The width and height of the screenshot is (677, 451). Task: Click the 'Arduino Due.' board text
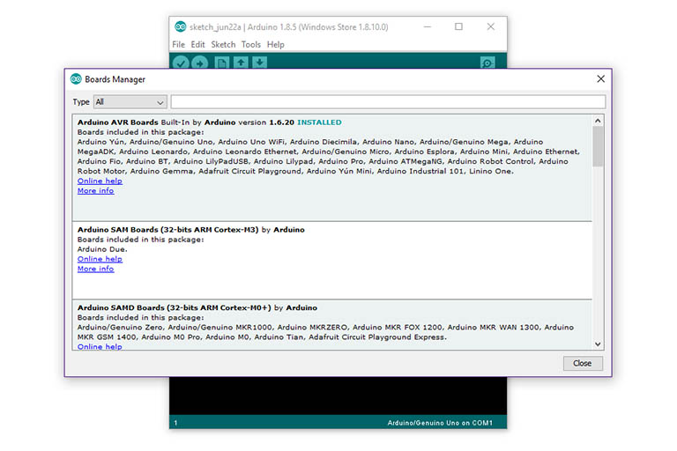102,249
